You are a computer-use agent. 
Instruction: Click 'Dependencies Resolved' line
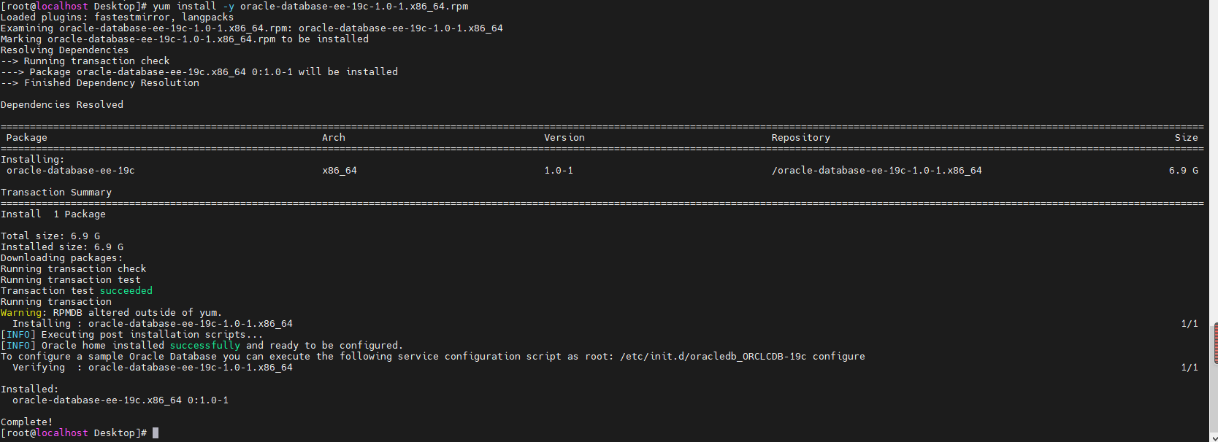(x=62, y=105)
